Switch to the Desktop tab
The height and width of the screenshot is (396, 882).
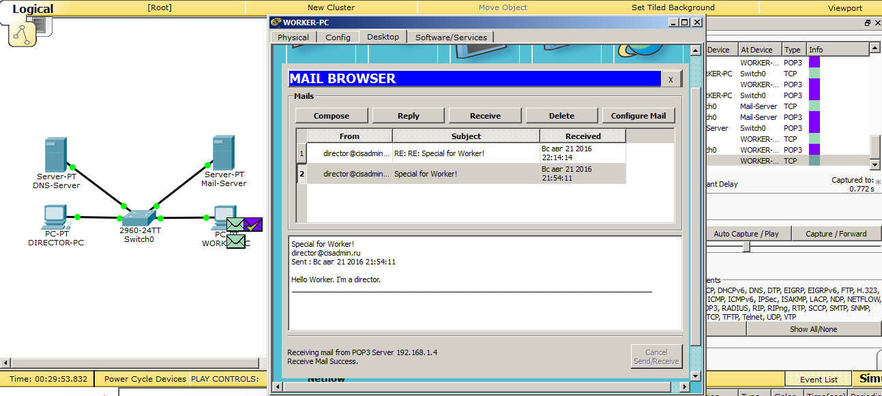[x=383, y=37]
